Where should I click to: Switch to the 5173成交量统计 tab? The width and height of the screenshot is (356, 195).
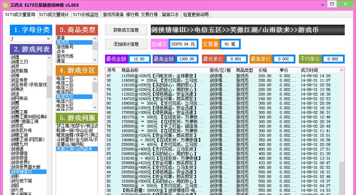click(54, 15)
